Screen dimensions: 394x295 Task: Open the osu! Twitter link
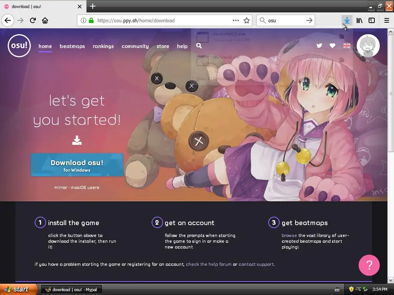click(x=319, y=46)
